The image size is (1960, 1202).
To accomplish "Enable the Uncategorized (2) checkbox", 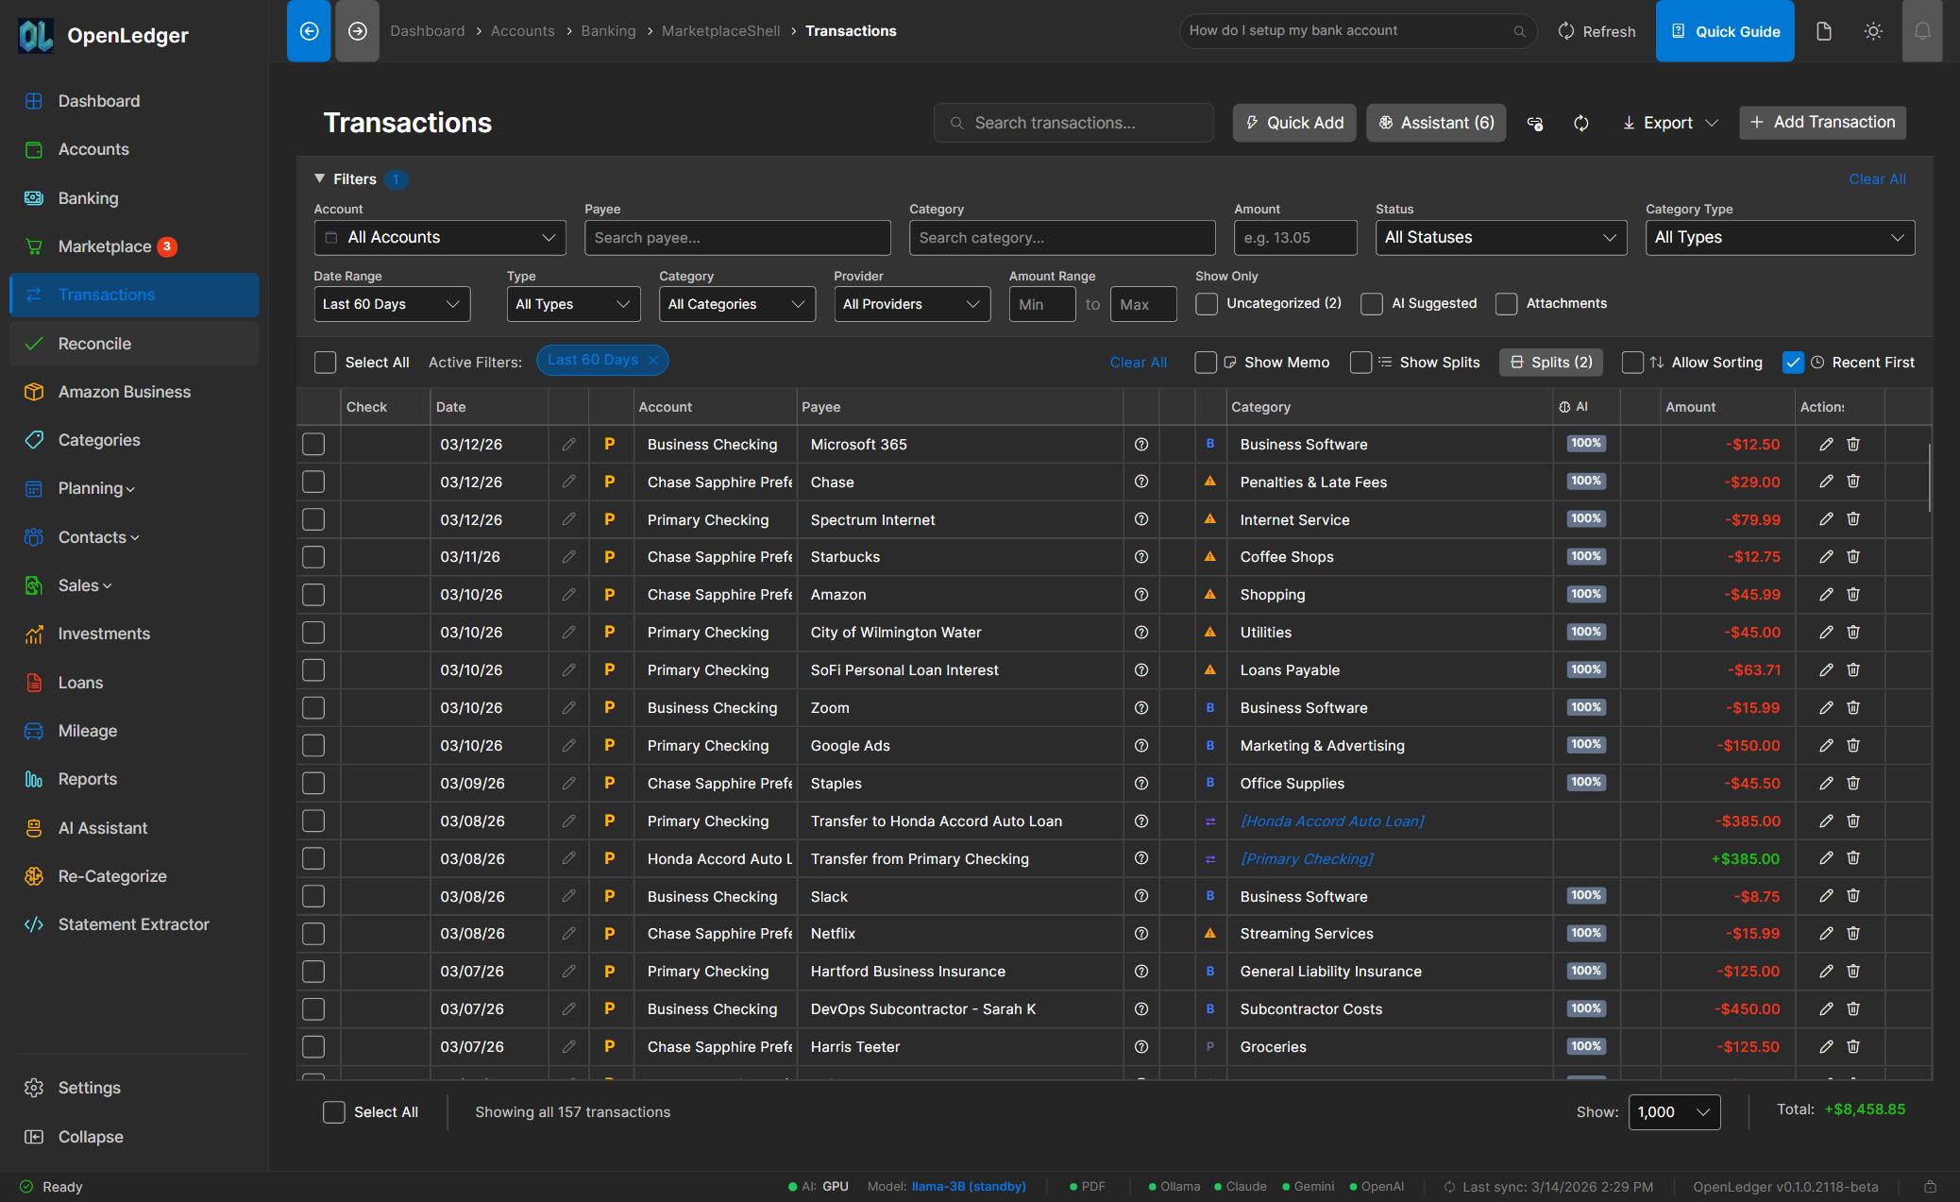I will point(1207,304).
